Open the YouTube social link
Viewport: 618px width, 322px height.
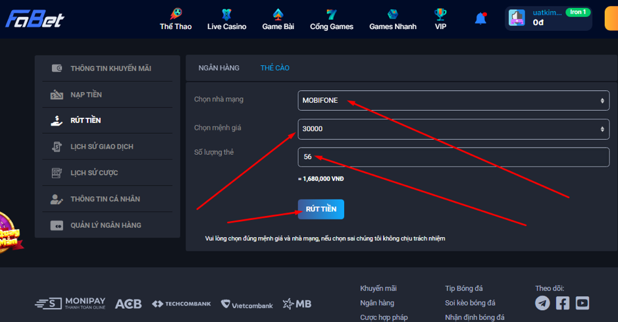click(x=582, y=303)
